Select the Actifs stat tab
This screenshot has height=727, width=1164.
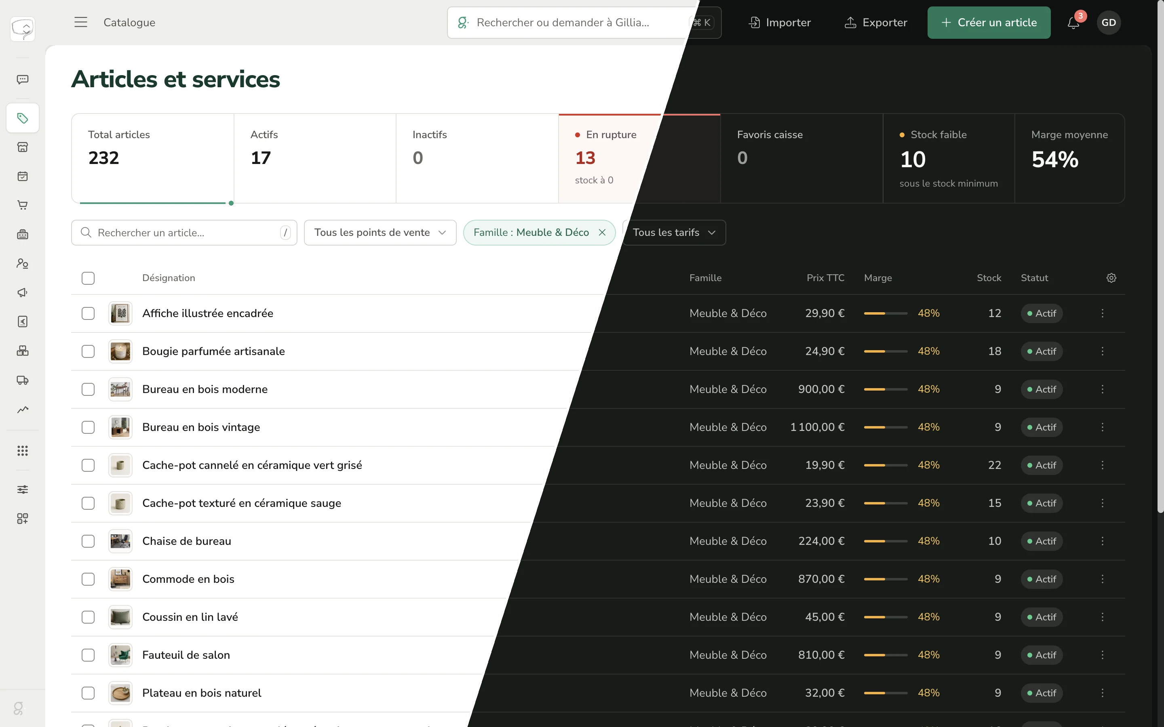[315, 158]
